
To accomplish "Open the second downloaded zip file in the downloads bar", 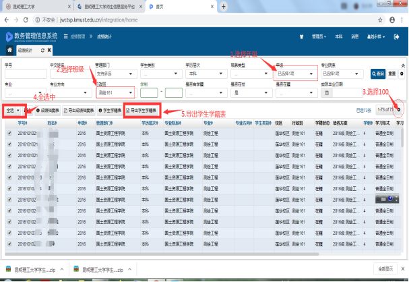I will 99,270.
